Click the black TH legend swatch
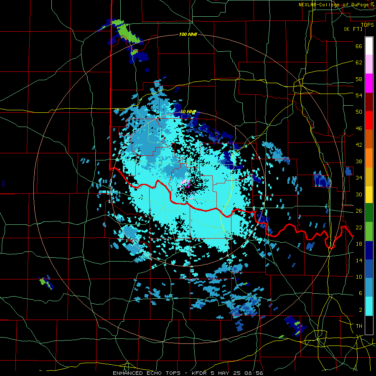The height and width of the screenshot is (376, 376). coord(369,325)
